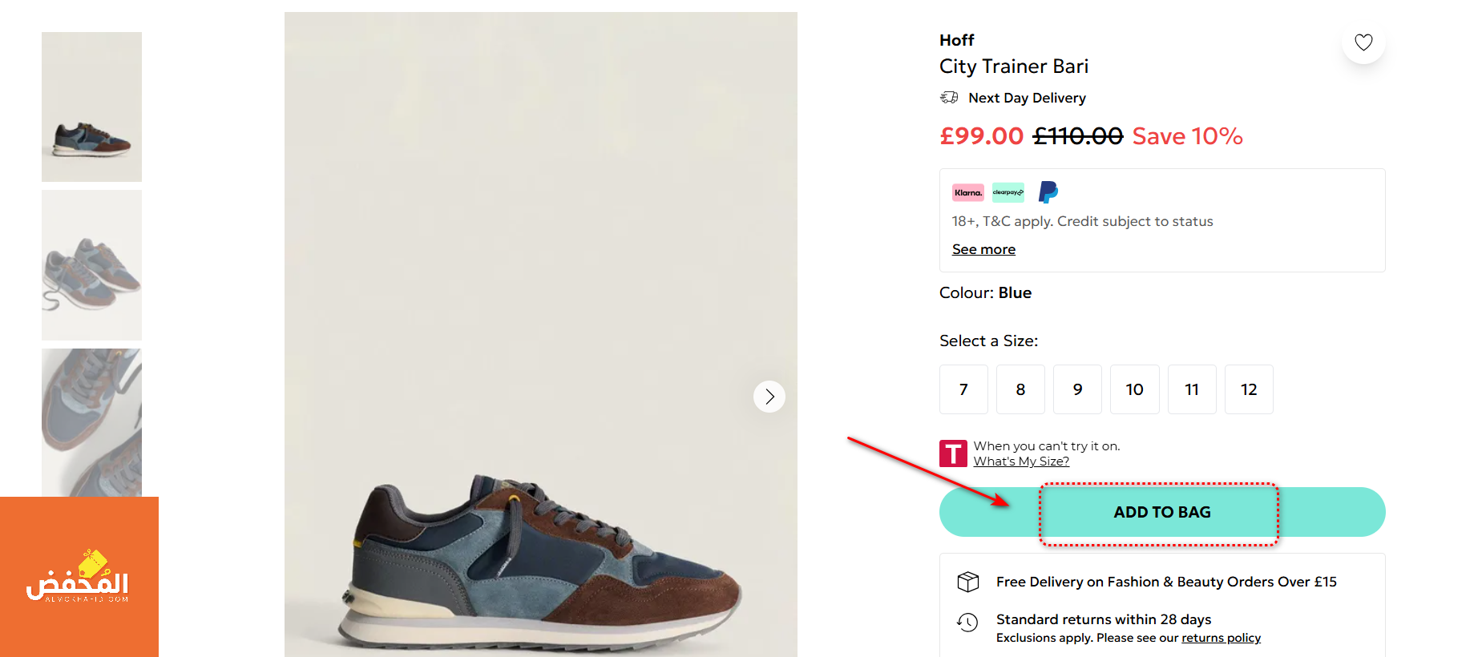
Task: Pick size 10
Action: tap(1135, 389)
